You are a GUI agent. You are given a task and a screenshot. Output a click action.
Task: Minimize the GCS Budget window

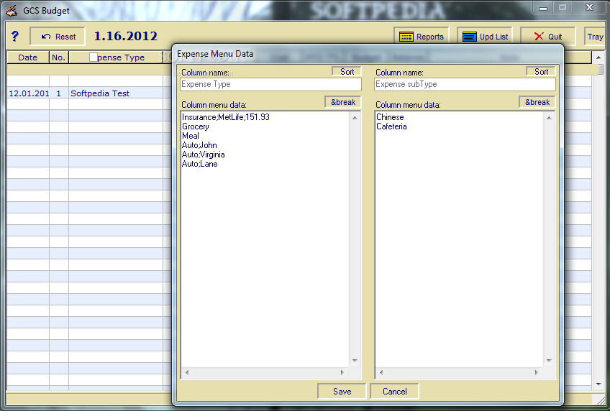544,8
